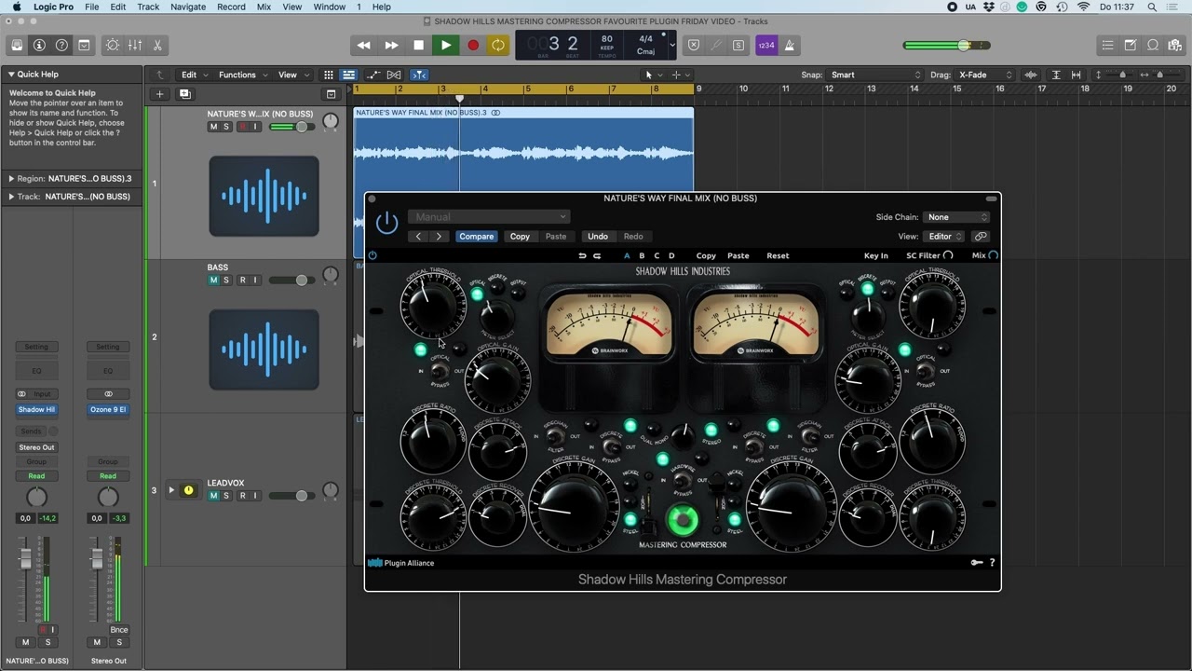The height and width of the screenshot is (671, 1192).
Task: Stop playback with the Stop button
Action: [418, 45]
